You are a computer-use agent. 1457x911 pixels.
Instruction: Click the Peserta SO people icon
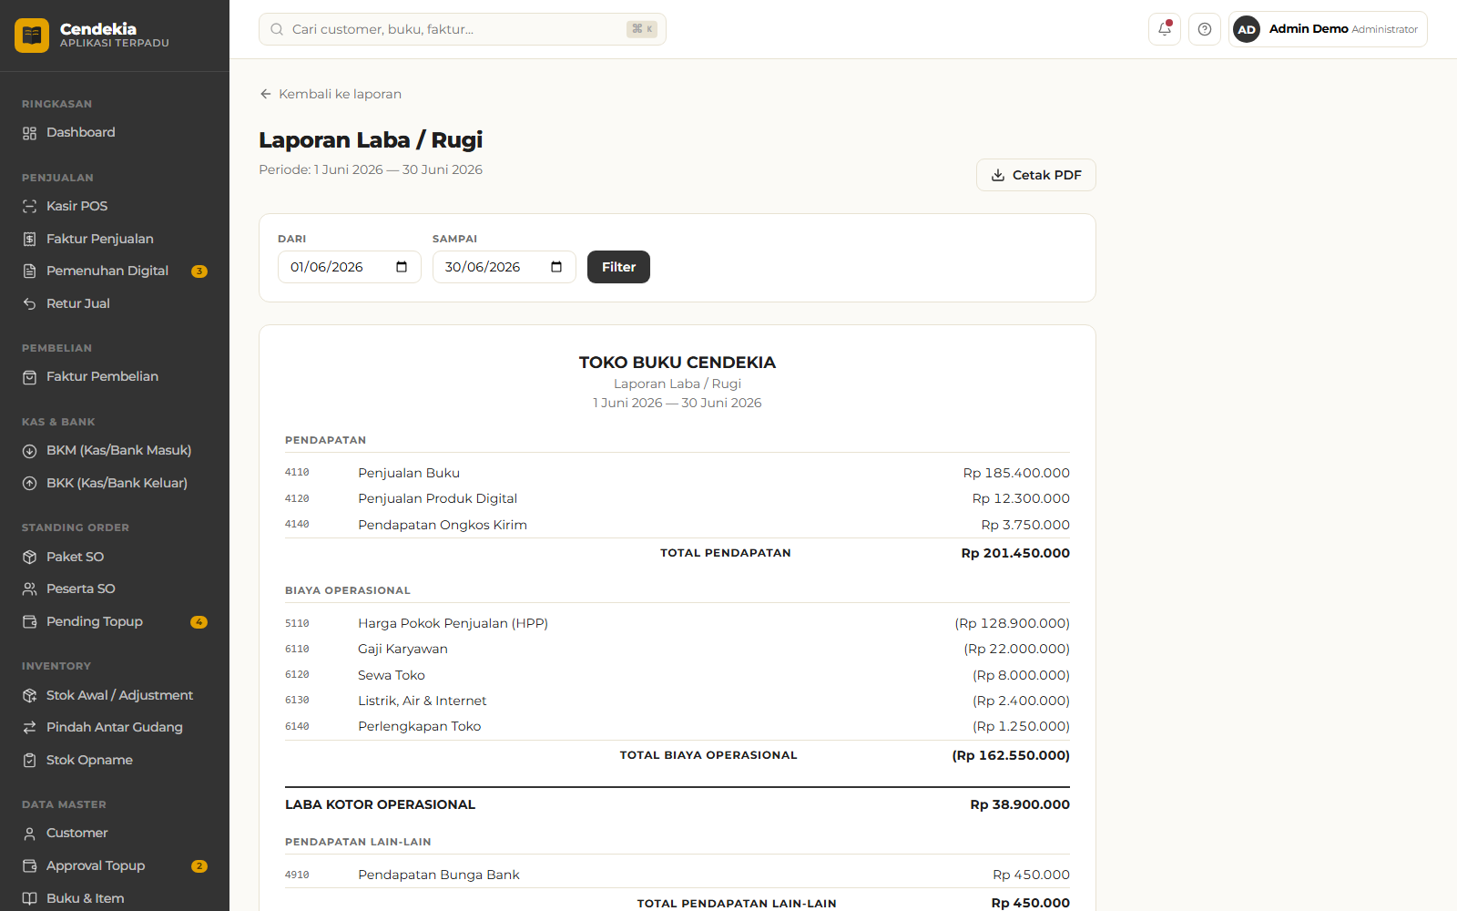[x=29, y=589]
